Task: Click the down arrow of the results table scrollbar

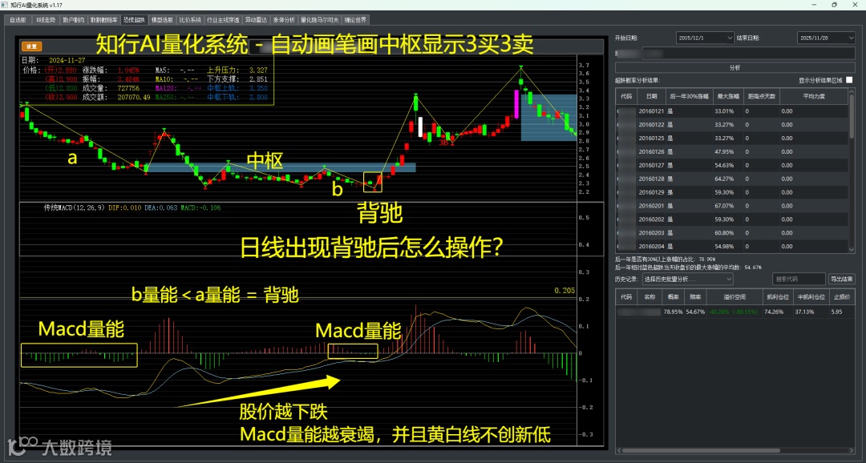Action: click(x=852, y=251)
